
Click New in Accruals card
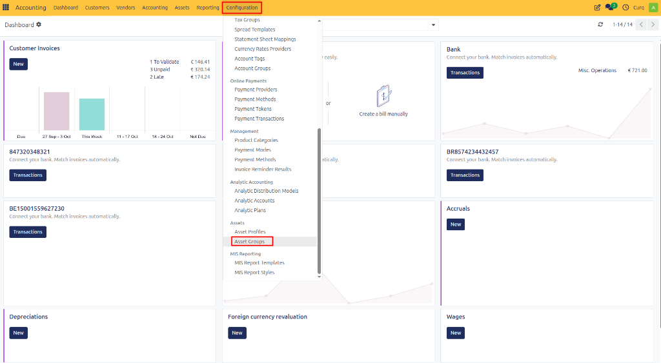point(456,224)
